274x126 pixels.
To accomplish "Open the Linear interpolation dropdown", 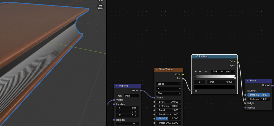I will pyautogui.click(x=229, y=72).
